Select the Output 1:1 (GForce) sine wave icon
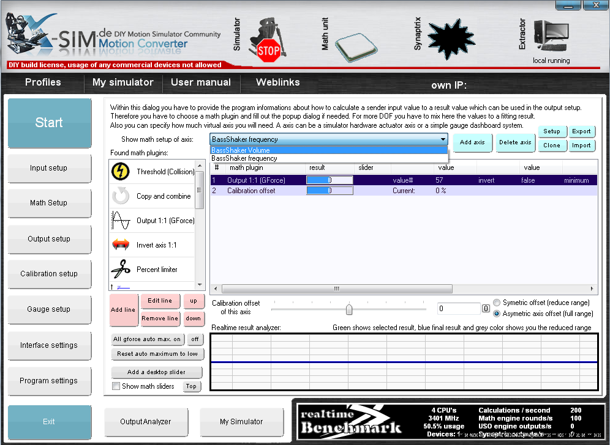 click(x=121, y=221)
